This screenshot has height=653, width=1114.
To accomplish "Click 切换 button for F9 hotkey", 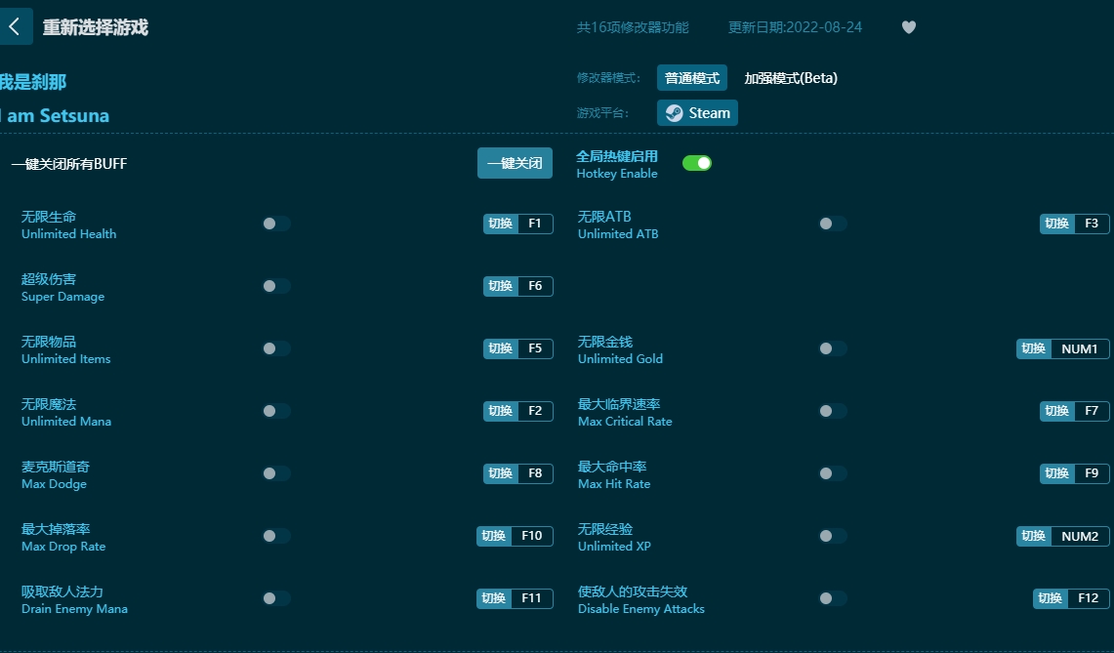I will (x=1057, y=474).
